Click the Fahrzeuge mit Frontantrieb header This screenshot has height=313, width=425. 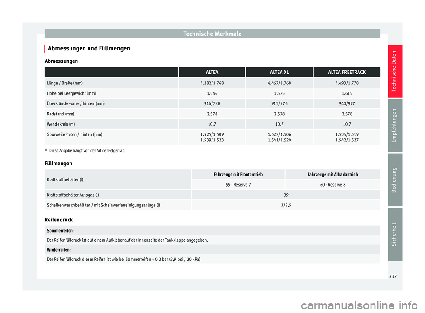(x=238, y=175)
